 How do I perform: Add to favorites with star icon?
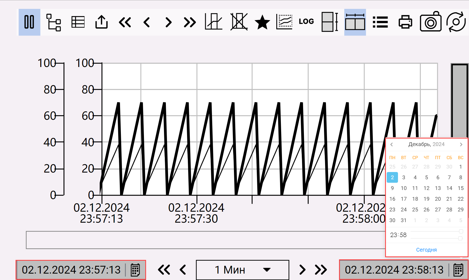click(262, 22)
